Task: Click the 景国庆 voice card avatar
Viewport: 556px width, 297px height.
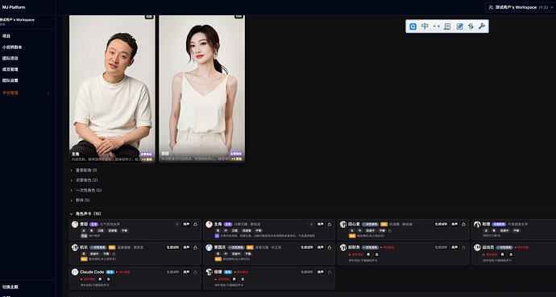Action: (x=209, y=248)
